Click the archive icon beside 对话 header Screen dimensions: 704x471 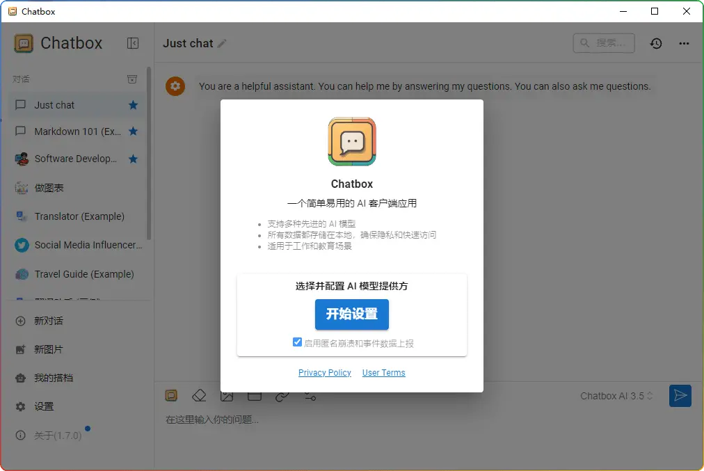tap(132, 79)
